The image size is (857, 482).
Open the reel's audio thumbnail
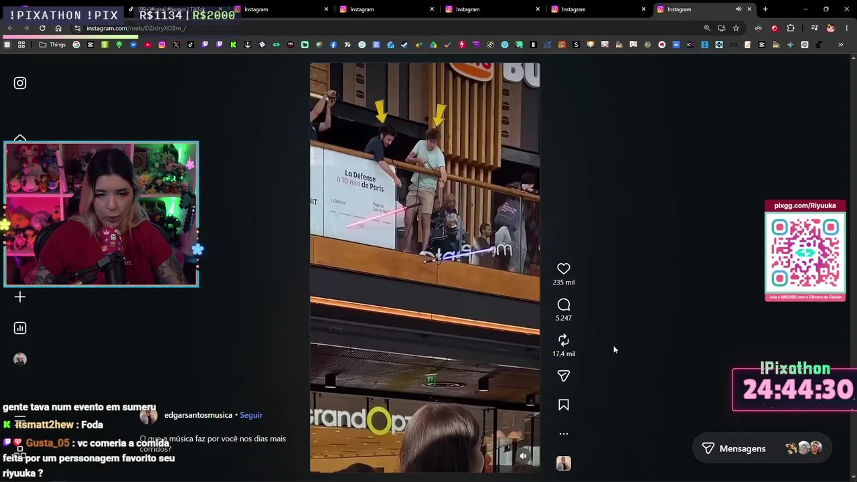564,463
